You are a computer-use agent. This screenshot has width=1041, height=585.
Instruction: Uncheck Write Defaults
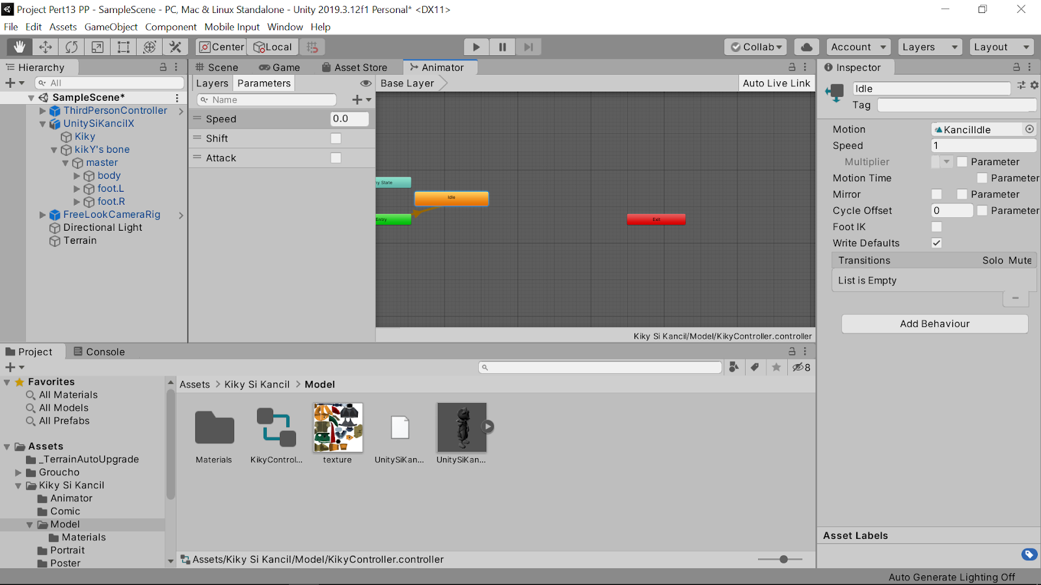pyautogui.click(x=937, y=243)
